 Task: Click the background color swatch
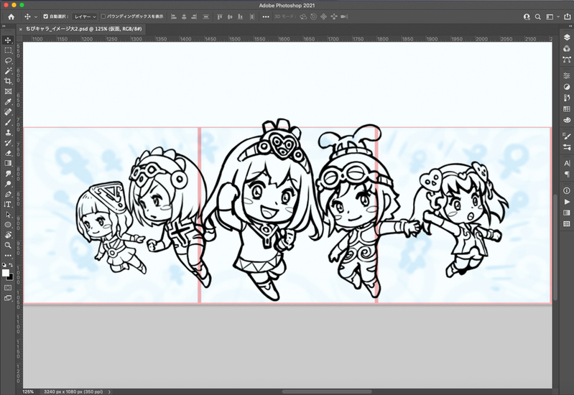[11, 277]
